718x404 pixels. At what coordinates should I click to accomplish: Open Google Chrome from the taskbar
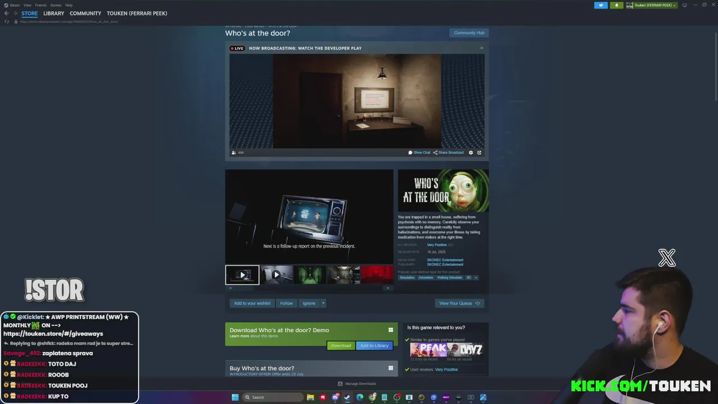click(x=372, y=397)
